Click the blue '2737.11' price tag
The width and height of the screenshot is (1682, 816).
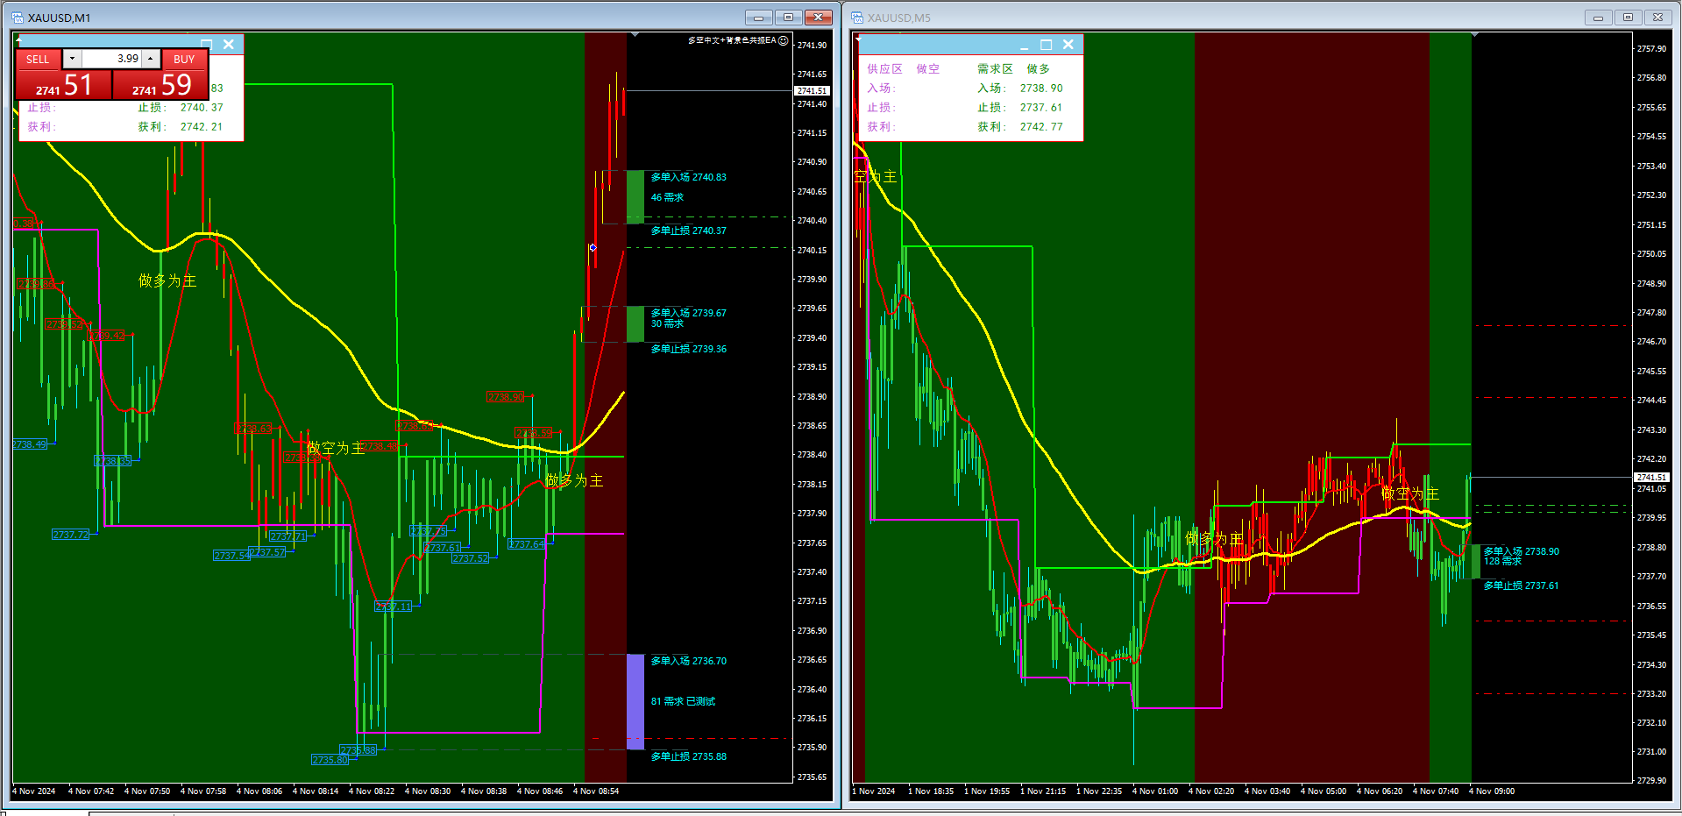[393, 607]
